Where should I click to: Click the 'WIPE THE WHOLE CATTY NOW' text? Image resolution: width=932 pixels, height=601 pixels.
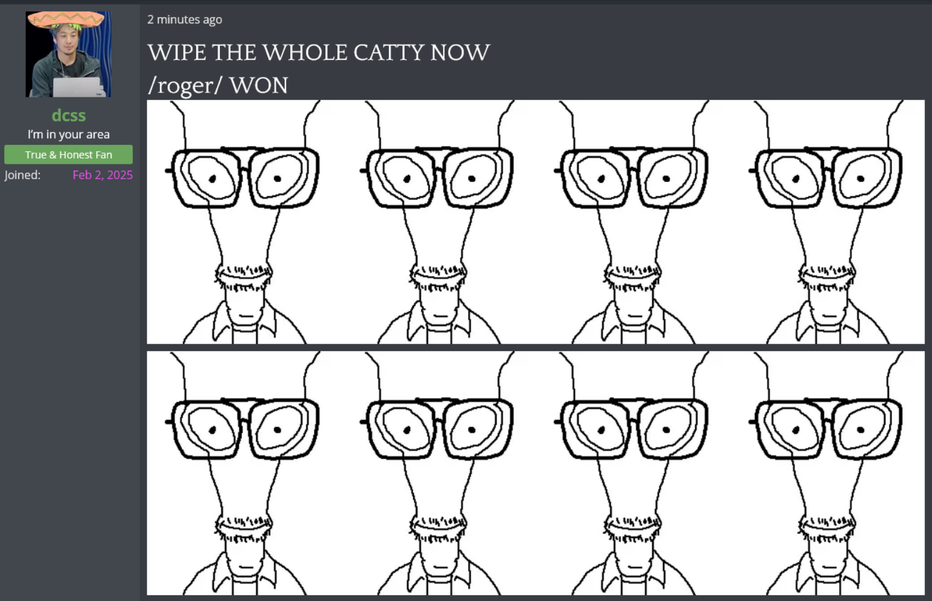(318, 53)
